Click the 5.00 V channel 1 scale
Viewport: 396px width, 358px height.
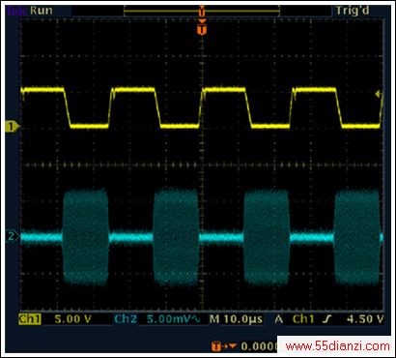[73, 319]
